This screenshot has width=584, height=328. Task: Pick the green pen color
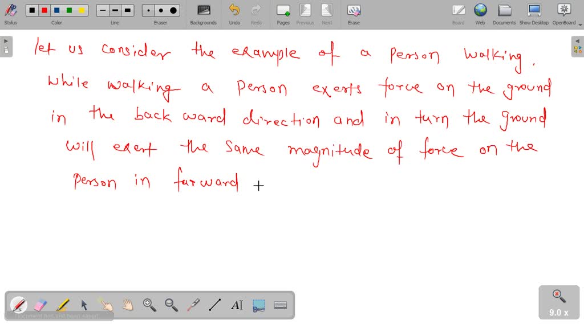coord(69,10)
